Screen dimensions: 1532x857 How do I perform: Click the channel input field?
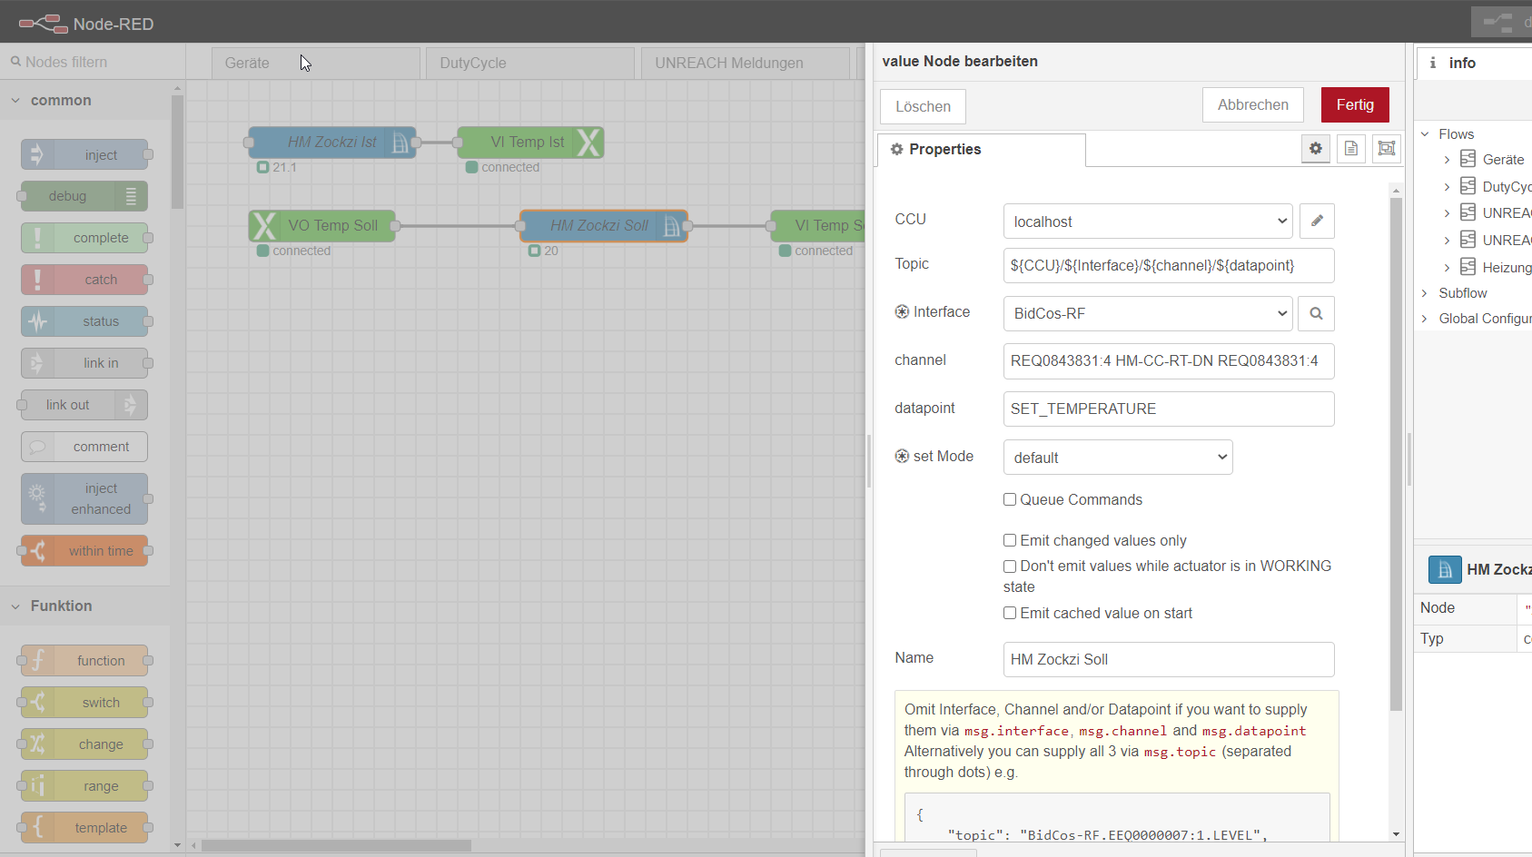(x=1169, y=361)
